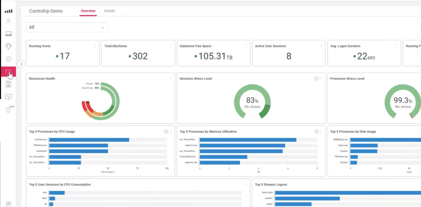The width and height of the screenshot is (421, 207).
Task: Open the bar chart reports sidebar icon
Action: coord(8,84)
